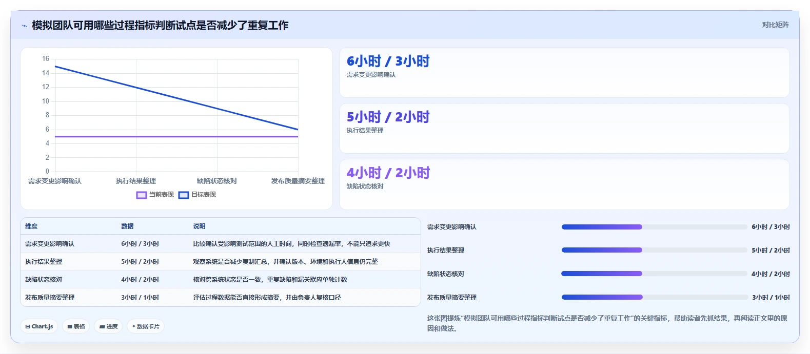
Task: Click table value 5小时 / 2小时
Action: [140, 262]
